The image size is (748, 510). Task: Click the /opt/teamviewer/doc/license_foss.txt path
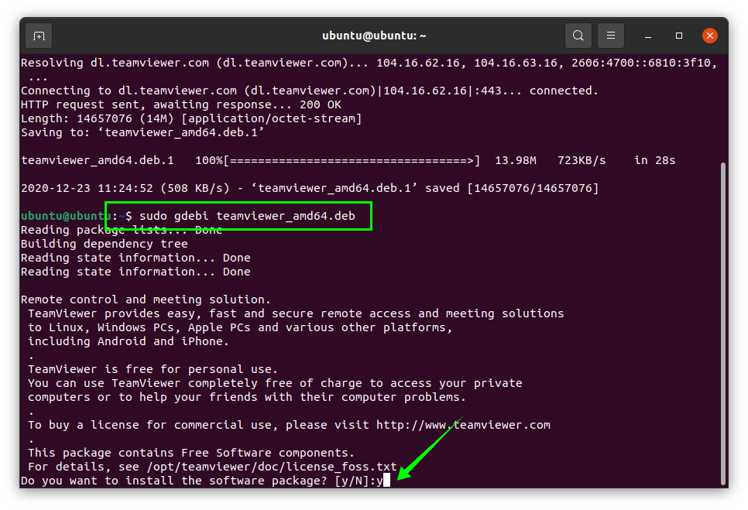[272, 467]
